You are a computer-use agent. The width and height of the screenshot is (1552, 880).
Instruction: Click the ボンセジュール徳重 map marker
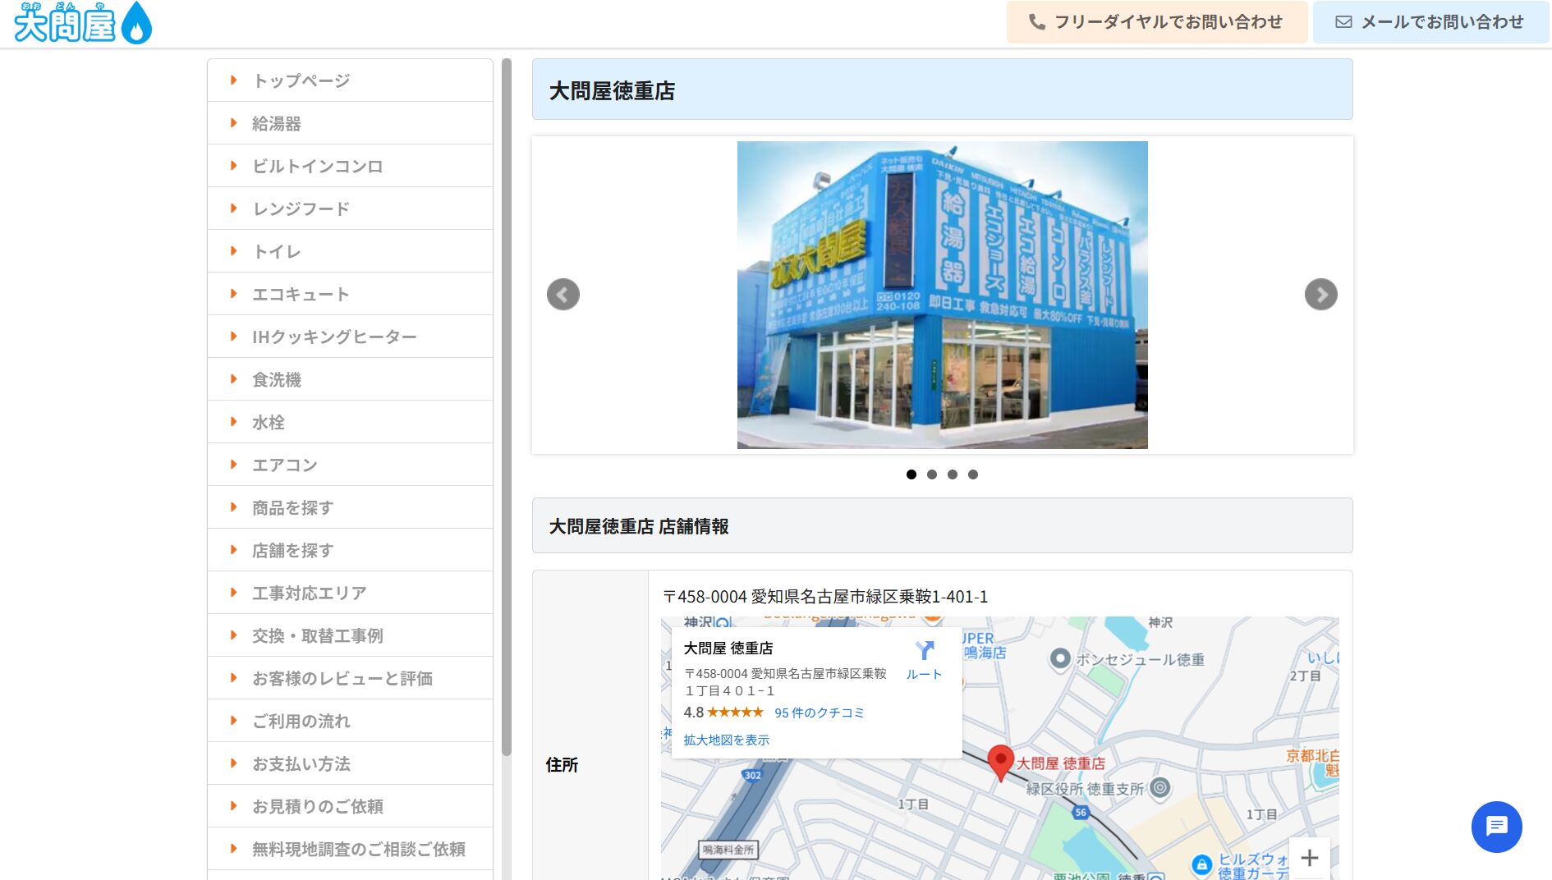pyautogui.click(x=1060, y=659)
